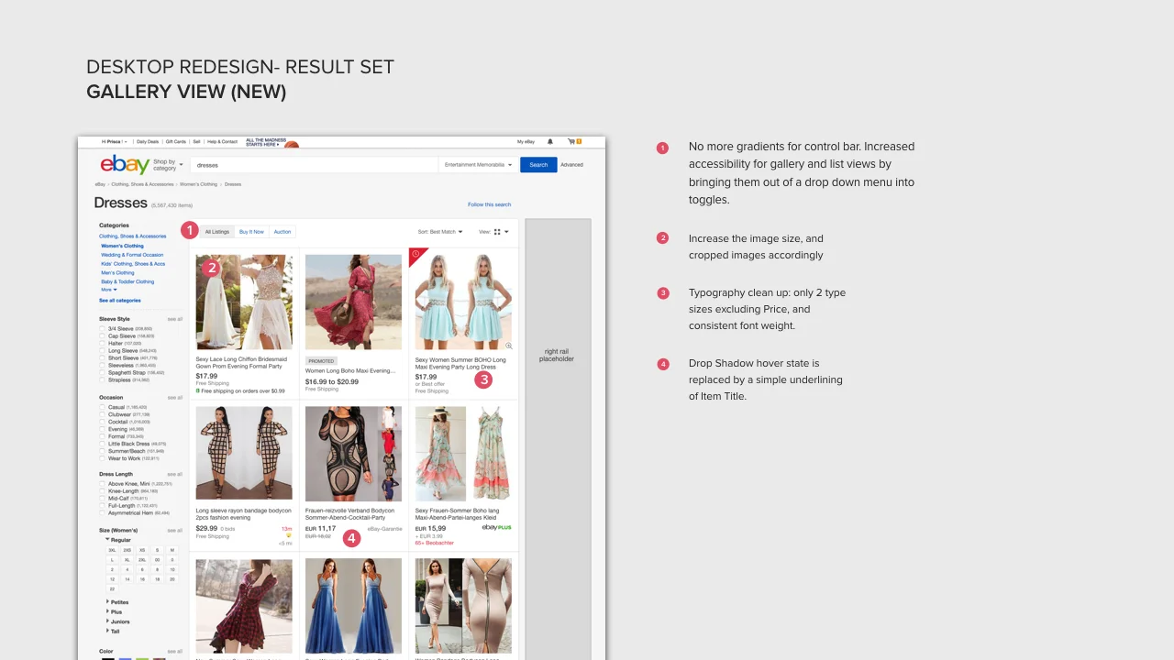Screen dimensions: 1174x660
Task: Open My eBay
Action: pos(526,141)
